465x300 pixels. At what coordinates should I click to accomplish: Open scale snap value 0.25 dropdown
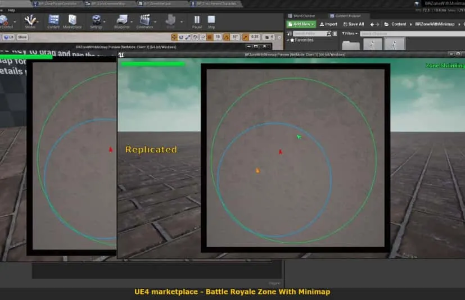point(255,37)
